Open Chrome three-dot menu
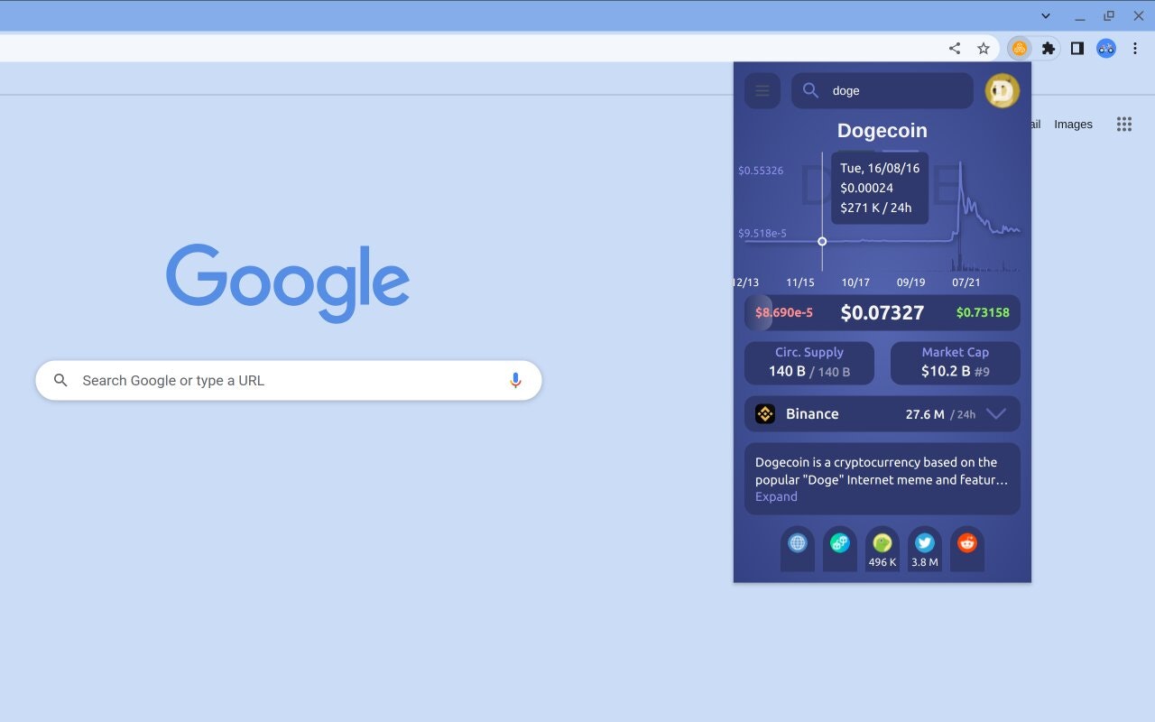 tap(1135, 49)
